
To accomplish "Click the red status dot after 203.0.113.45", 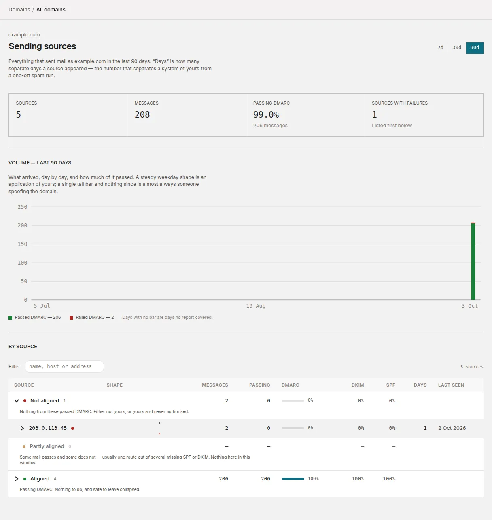I will tap(73, 428).
